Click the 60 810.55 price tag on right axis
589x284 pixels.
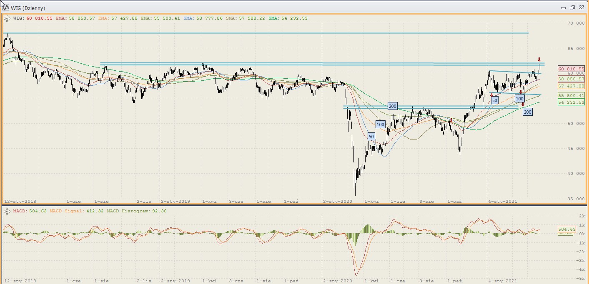click(x=571, y=69)
